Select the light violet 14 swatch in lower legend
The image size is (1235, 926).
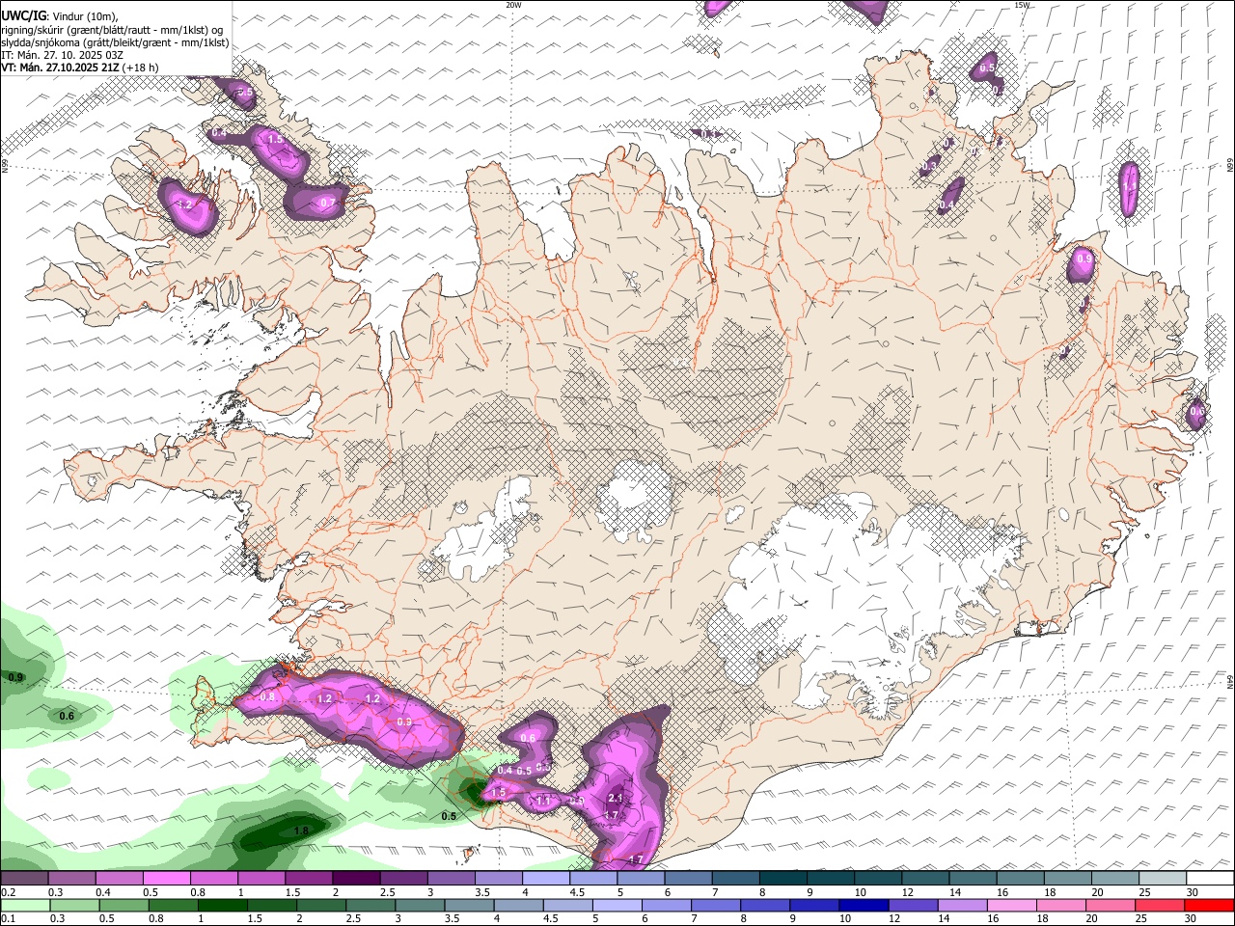[961, 906]
